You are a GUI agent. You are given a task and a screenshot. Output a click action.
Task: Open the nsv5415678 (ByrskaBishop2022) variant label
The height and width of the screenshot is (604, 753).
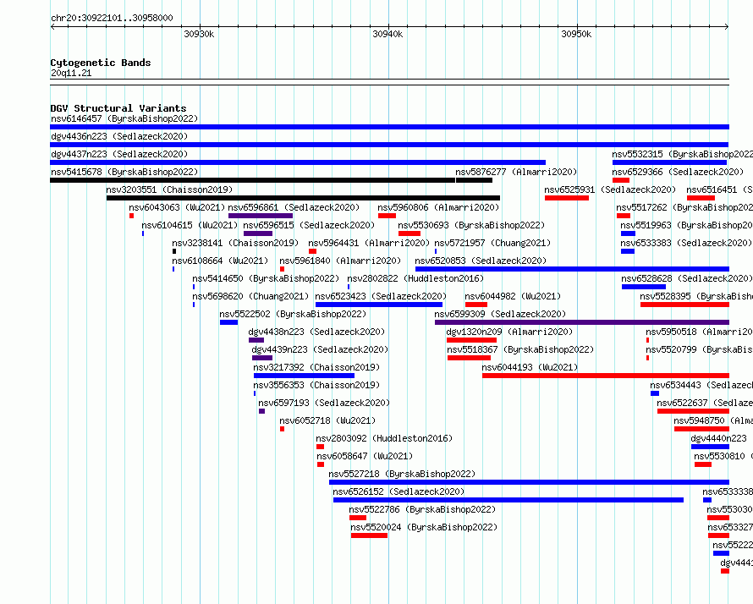pos(124,172)
